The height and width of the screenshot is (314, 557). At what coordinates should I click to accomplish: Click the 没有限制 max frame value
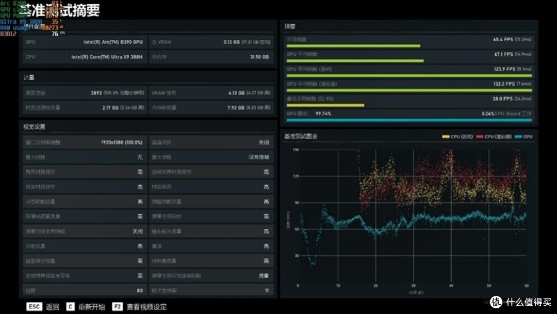[x=258, y=157]
